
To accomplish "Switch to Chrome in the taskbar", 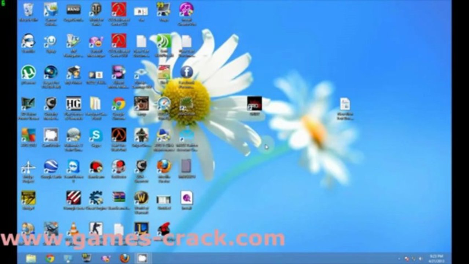I will tap(50, 258).
